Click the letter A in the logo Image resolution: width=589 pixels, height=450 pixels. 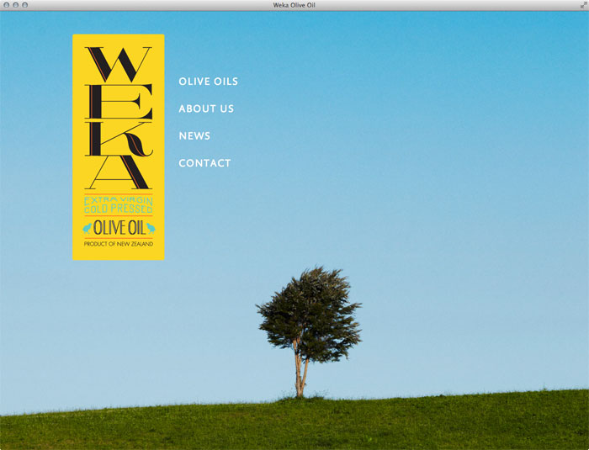[x=118, y=173]
